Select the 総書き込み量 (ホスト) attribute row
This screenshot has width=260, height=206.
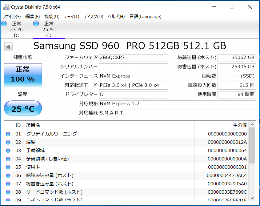126,184
